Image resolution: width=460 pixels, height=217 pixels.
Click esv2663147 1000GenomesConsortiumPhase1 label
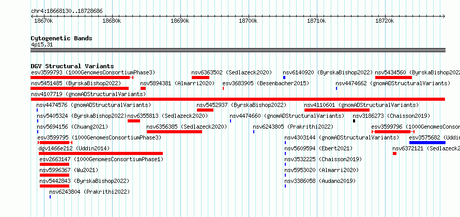point(101,159)
